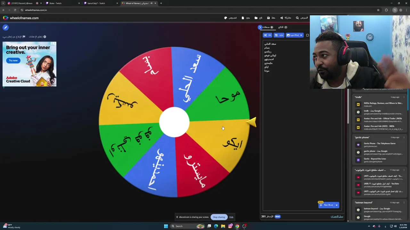
Task: Shuffle the entries list
Action: 267,35
